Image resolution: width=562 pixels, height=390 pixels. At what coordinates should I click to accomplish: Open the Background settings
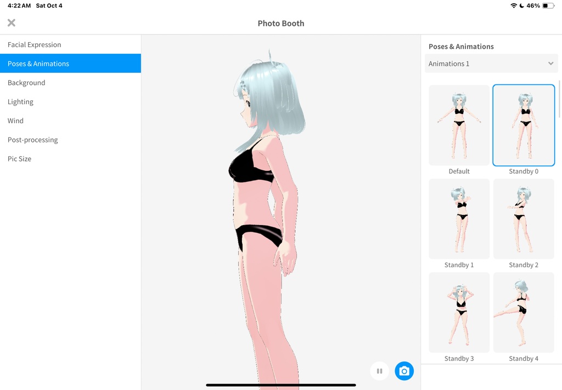(26, 82)
